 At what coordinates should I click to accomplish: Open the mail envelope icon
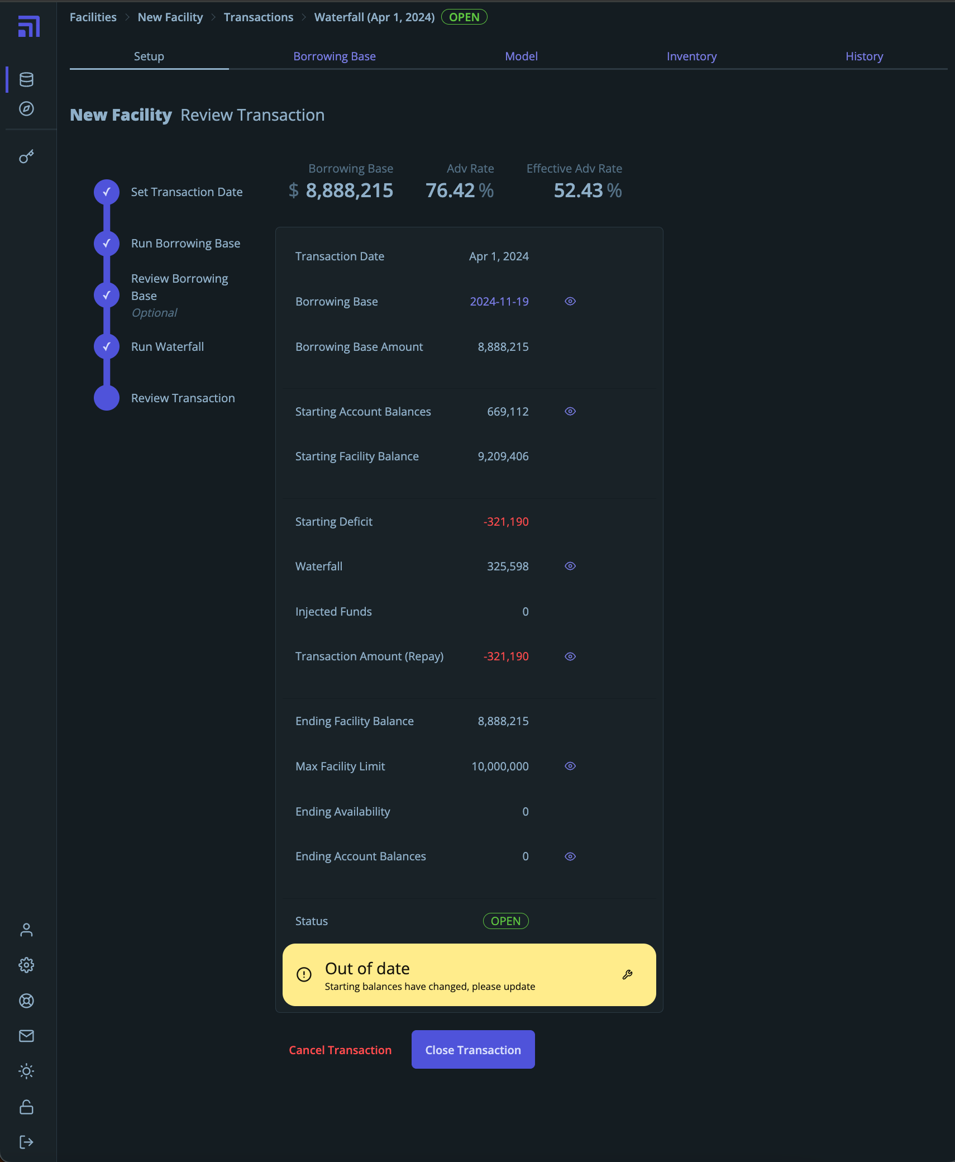coord(26,1036)
